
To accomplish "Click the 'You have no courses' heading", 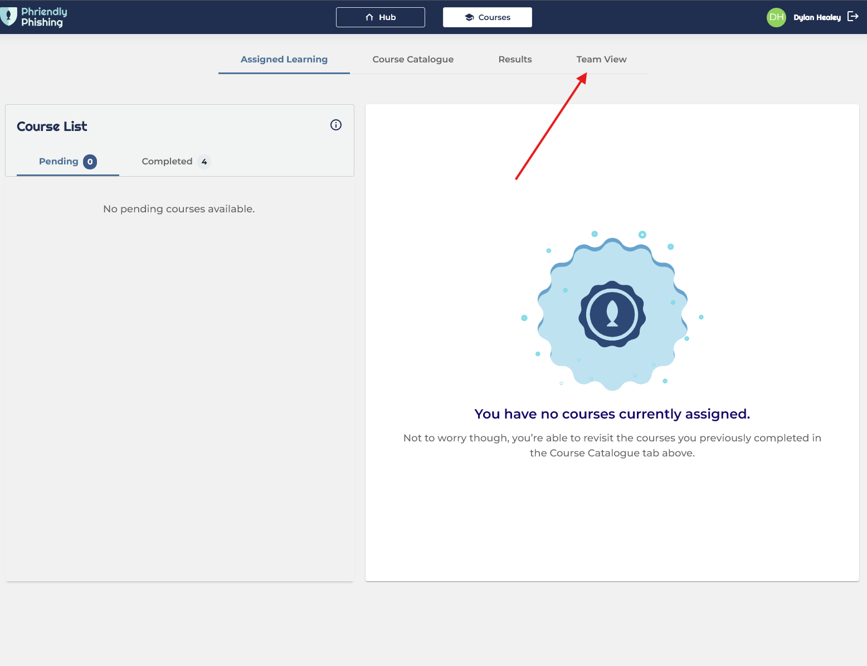I will pyautogui.click(x=612, y=414).
